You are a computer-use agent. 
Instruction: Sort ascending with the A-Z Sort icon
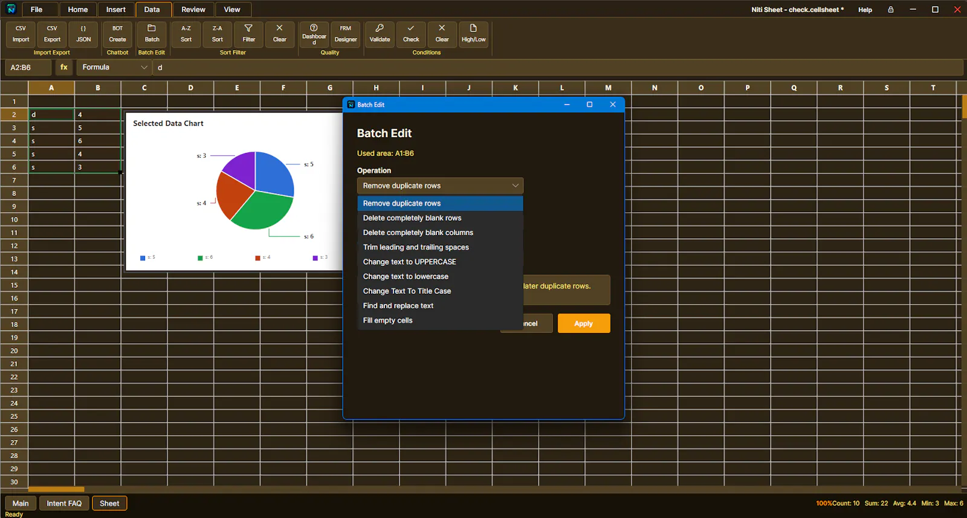pos(186,34)
